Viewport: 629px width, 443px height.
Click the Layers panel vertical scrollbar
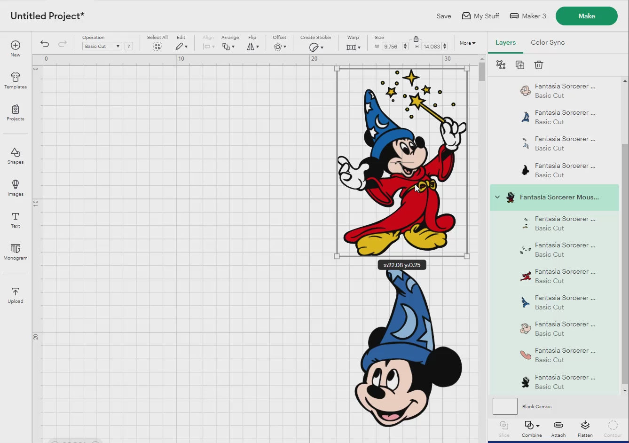[x=625, y=263]
